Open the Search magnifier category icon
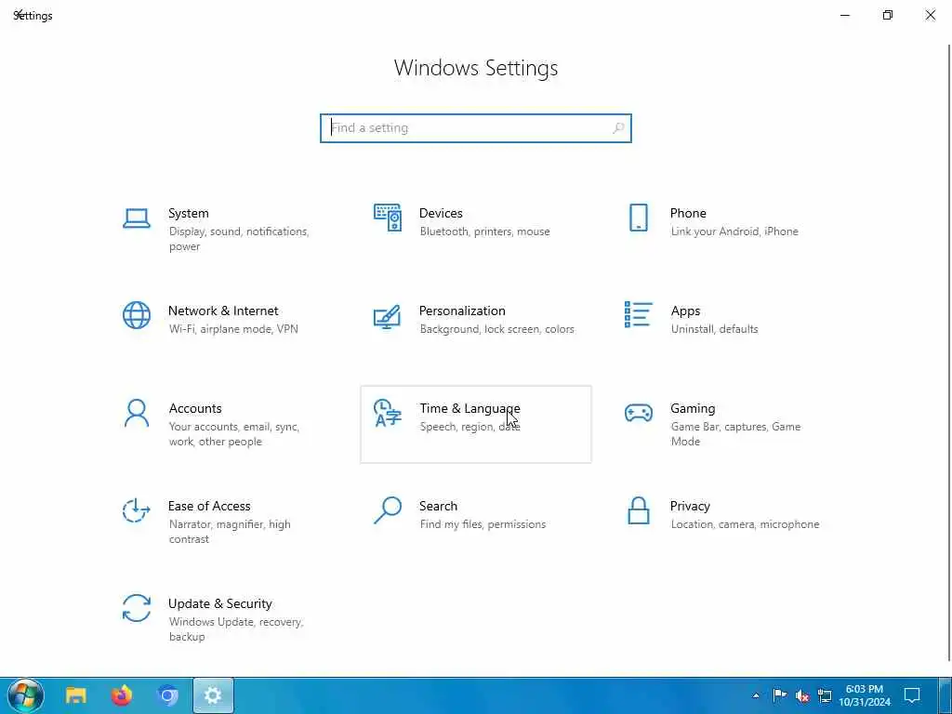 click(388, 510)
